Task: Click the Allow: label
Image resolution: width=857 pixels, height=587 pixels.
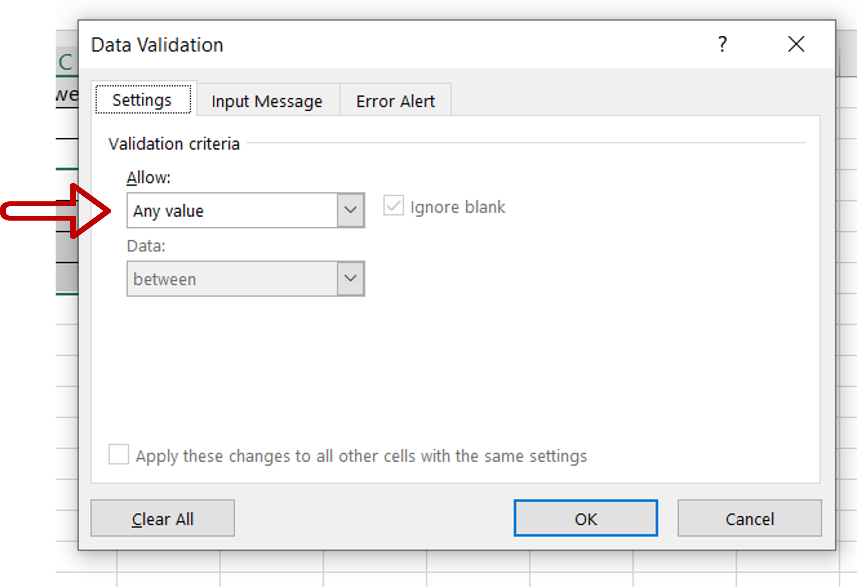Action: (148, 177)
